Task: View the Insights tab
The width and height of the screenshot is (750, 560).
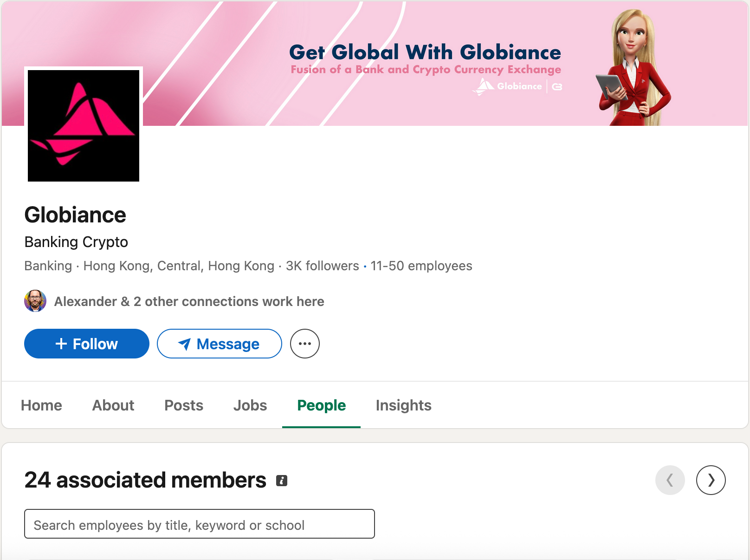Action: (403, 405)
